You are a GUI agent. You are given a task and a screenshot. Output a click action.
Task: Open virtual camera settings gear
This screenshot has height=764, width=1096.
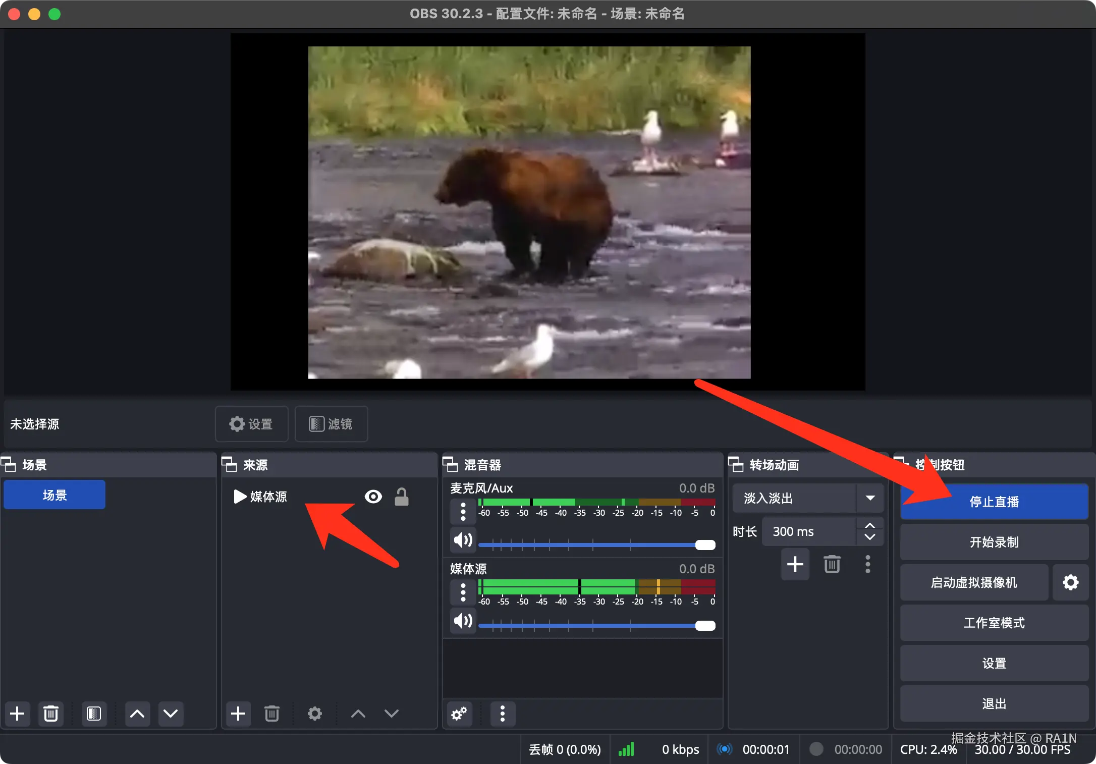click(1070, 582)
